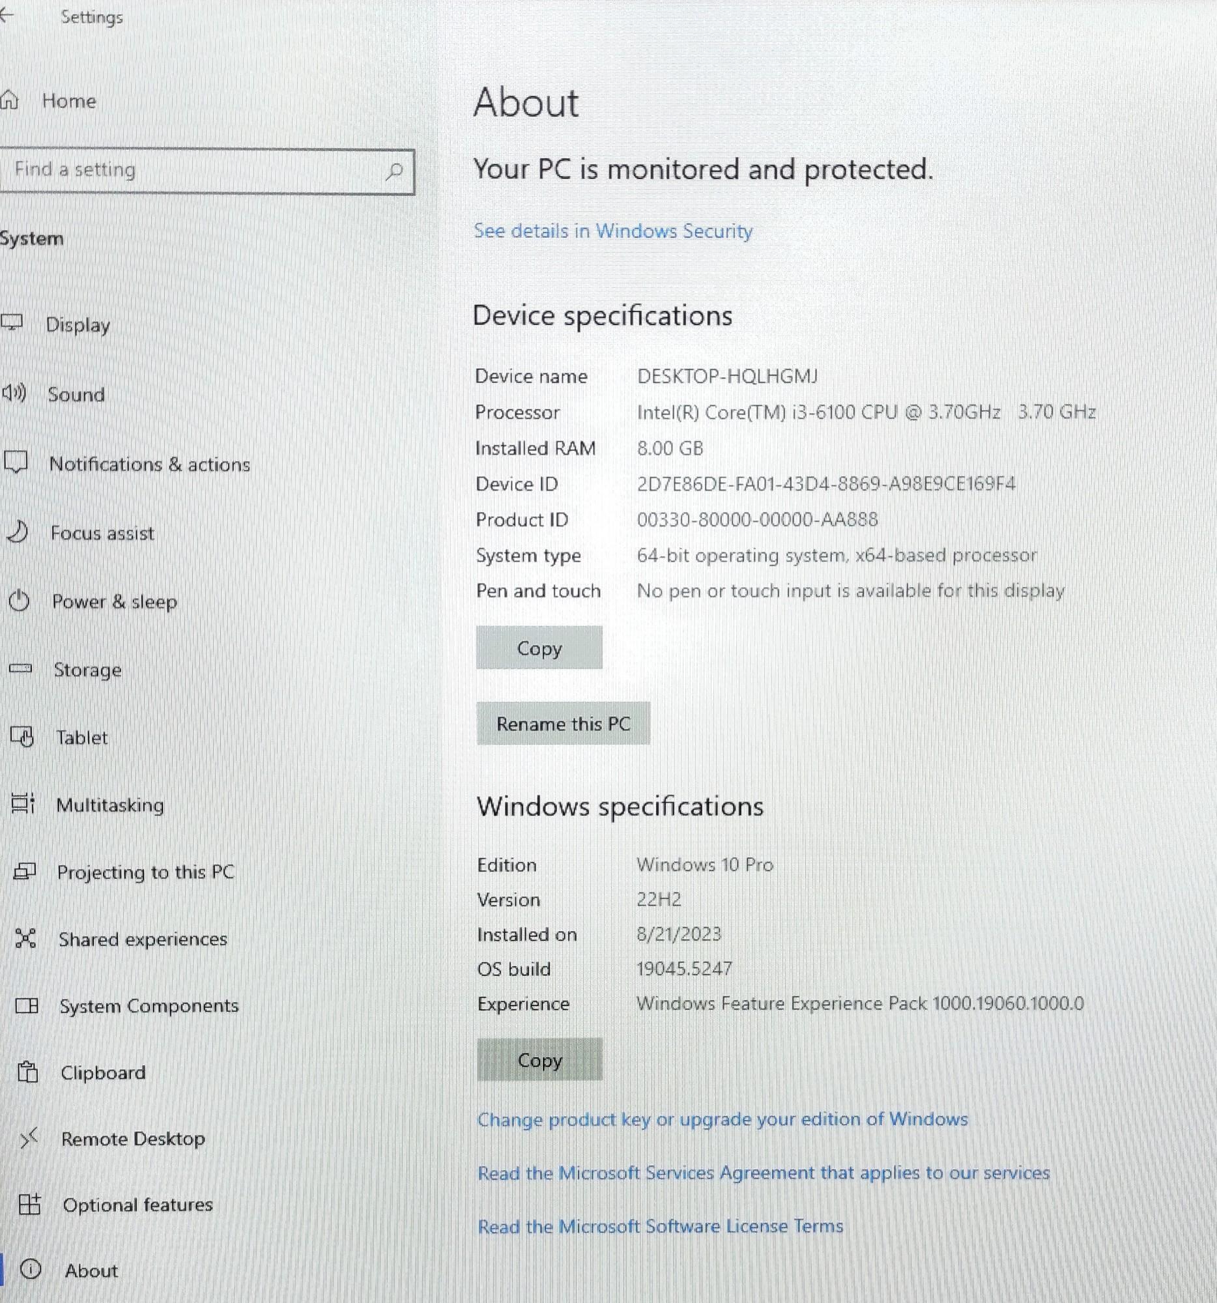Open Clipboard settings
The image size is (1217, 1303).
tap(103, 1073)
